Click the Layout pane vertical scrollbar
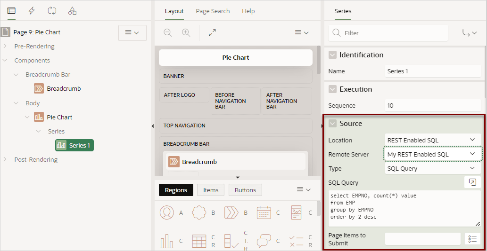 [318, 60]
